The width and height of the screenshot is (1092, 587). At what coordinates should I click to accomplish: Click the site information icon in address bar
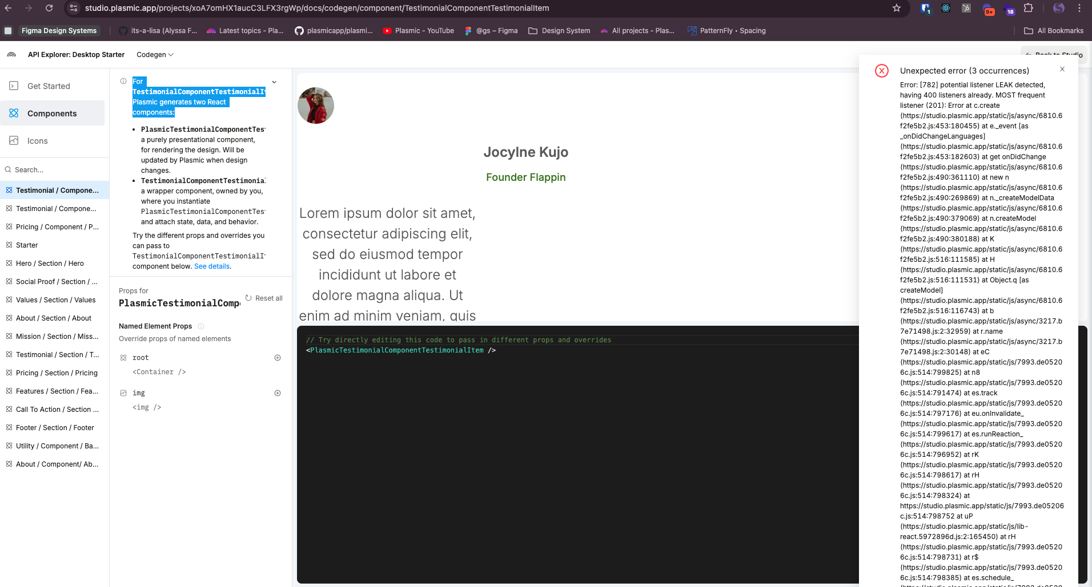pyautogui.click(x=73, y=8)
